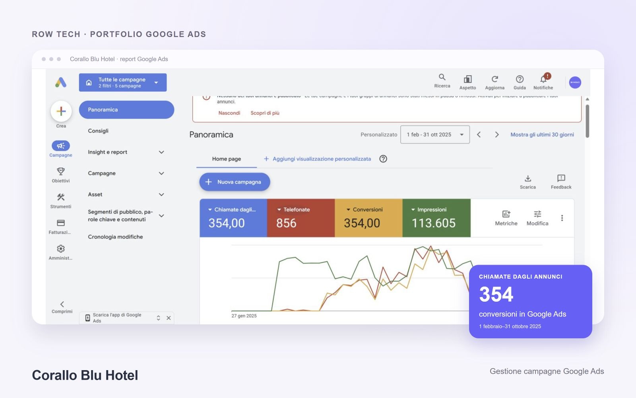Open the Strumenti tools sidebar icon
This screenshot has width=636, height=398.
pos(61,197)
